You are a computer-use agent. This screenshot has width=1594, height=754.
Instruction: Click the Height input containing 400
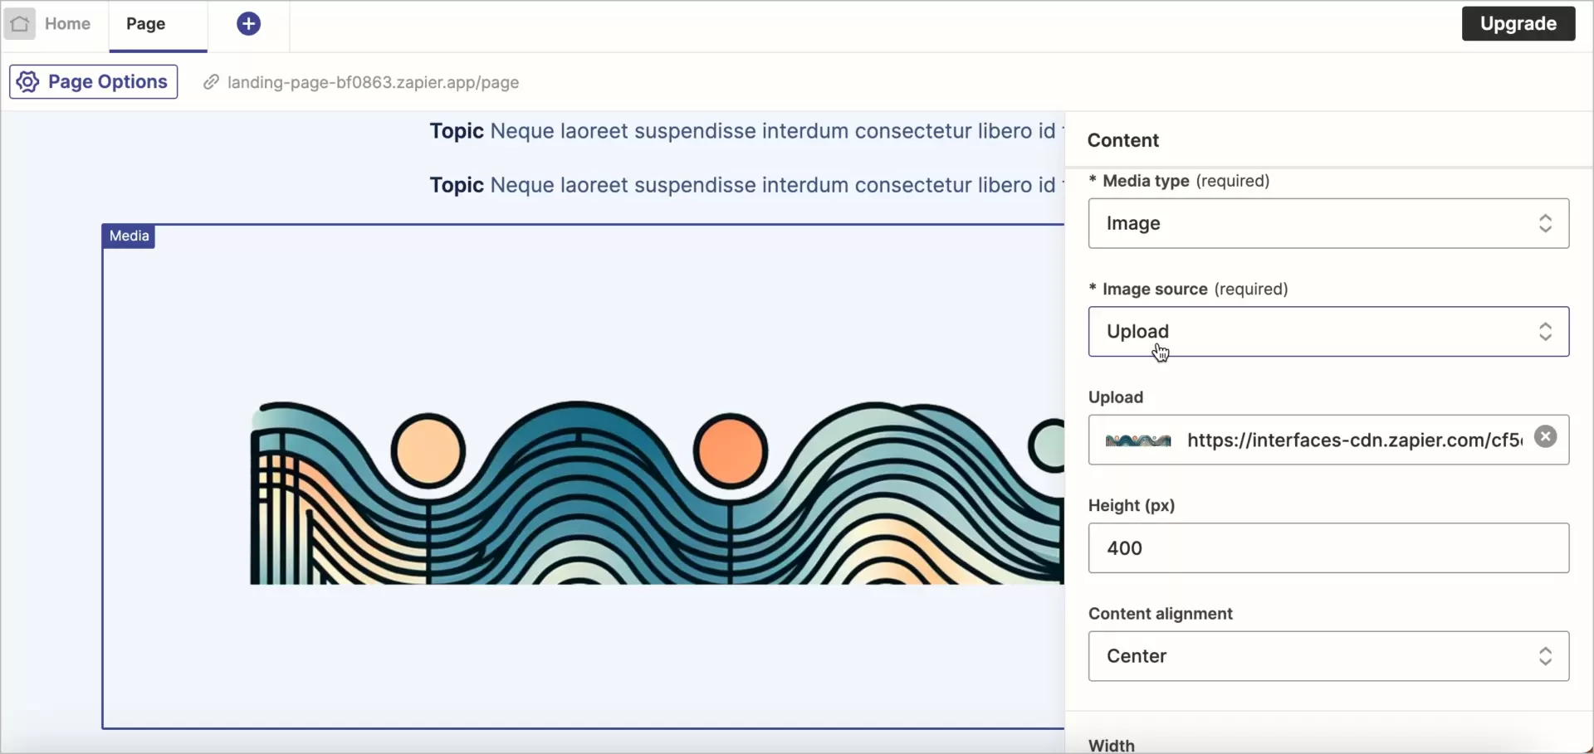coord(1327,547)
